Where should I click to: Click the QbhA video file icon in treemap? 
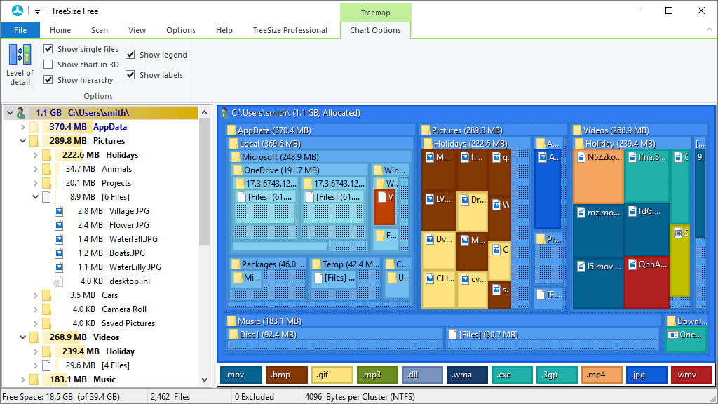pos(632,264)
